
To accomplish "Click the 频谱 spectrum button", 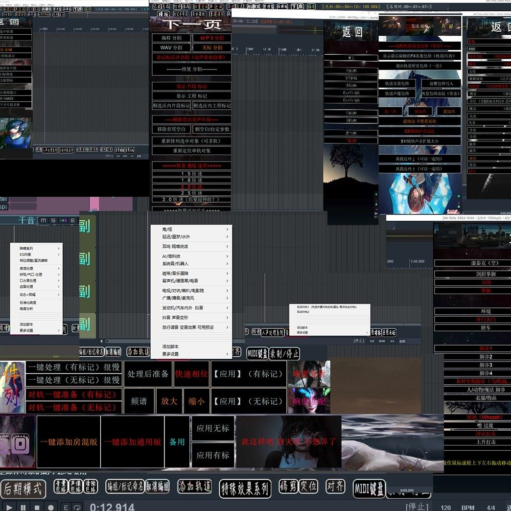I will click(139, 401).
